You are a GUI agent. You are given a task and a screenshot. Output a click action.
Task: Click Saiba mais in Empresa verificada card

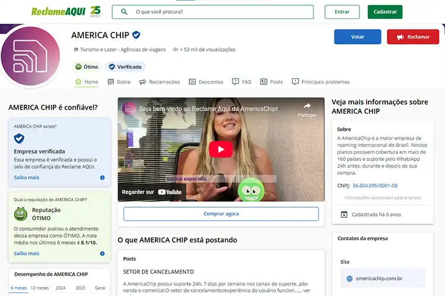click(x=26, y=178)
